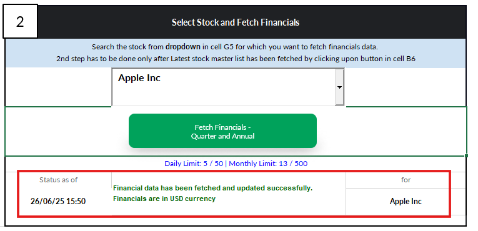Click the Monthly Limit 13 / 500 text
Image resolution: width=478 pixels, height=231 pixels.
[268, 164]
